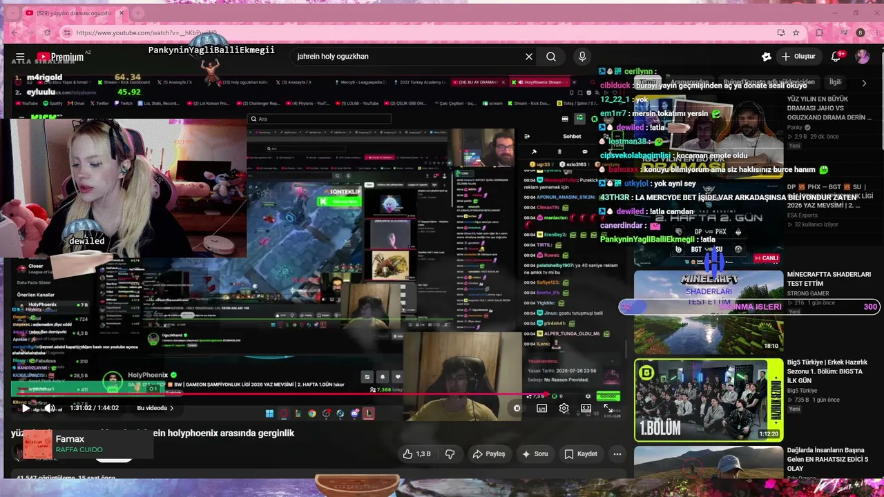884x497 pixels.
Task: Run search with the magnifier button
Action: click(551, 57)
